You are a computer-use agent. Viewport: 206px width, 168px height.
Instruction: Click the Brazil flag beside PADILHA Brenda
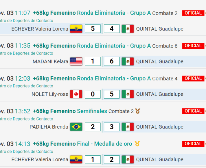[x=76, y=127]
